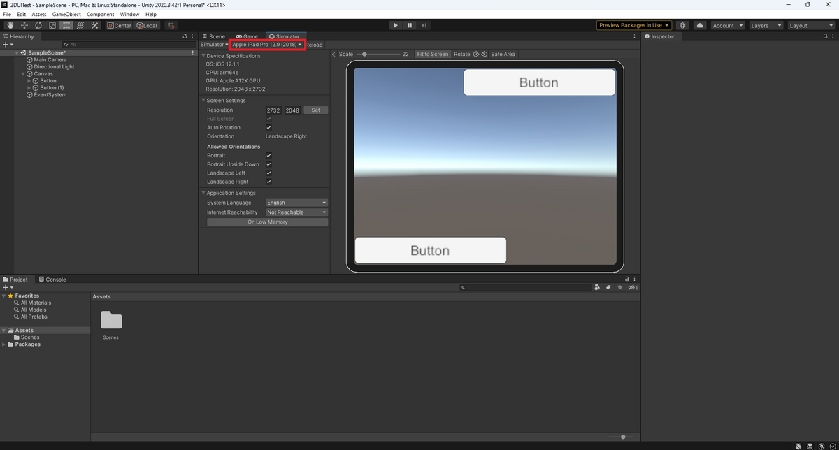The height and width of the screenshot is (450, 839).
Task: Lock the Project panel
Action: pyautogui.click(x=627, y=279)
